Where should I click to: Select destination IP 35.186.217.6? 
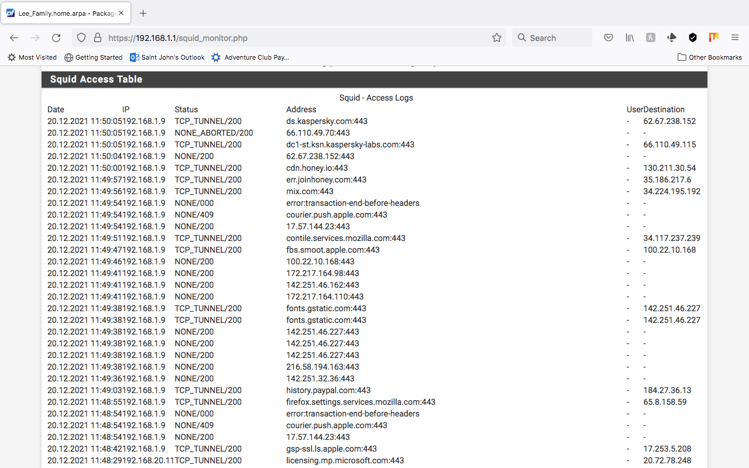(667, 180)
